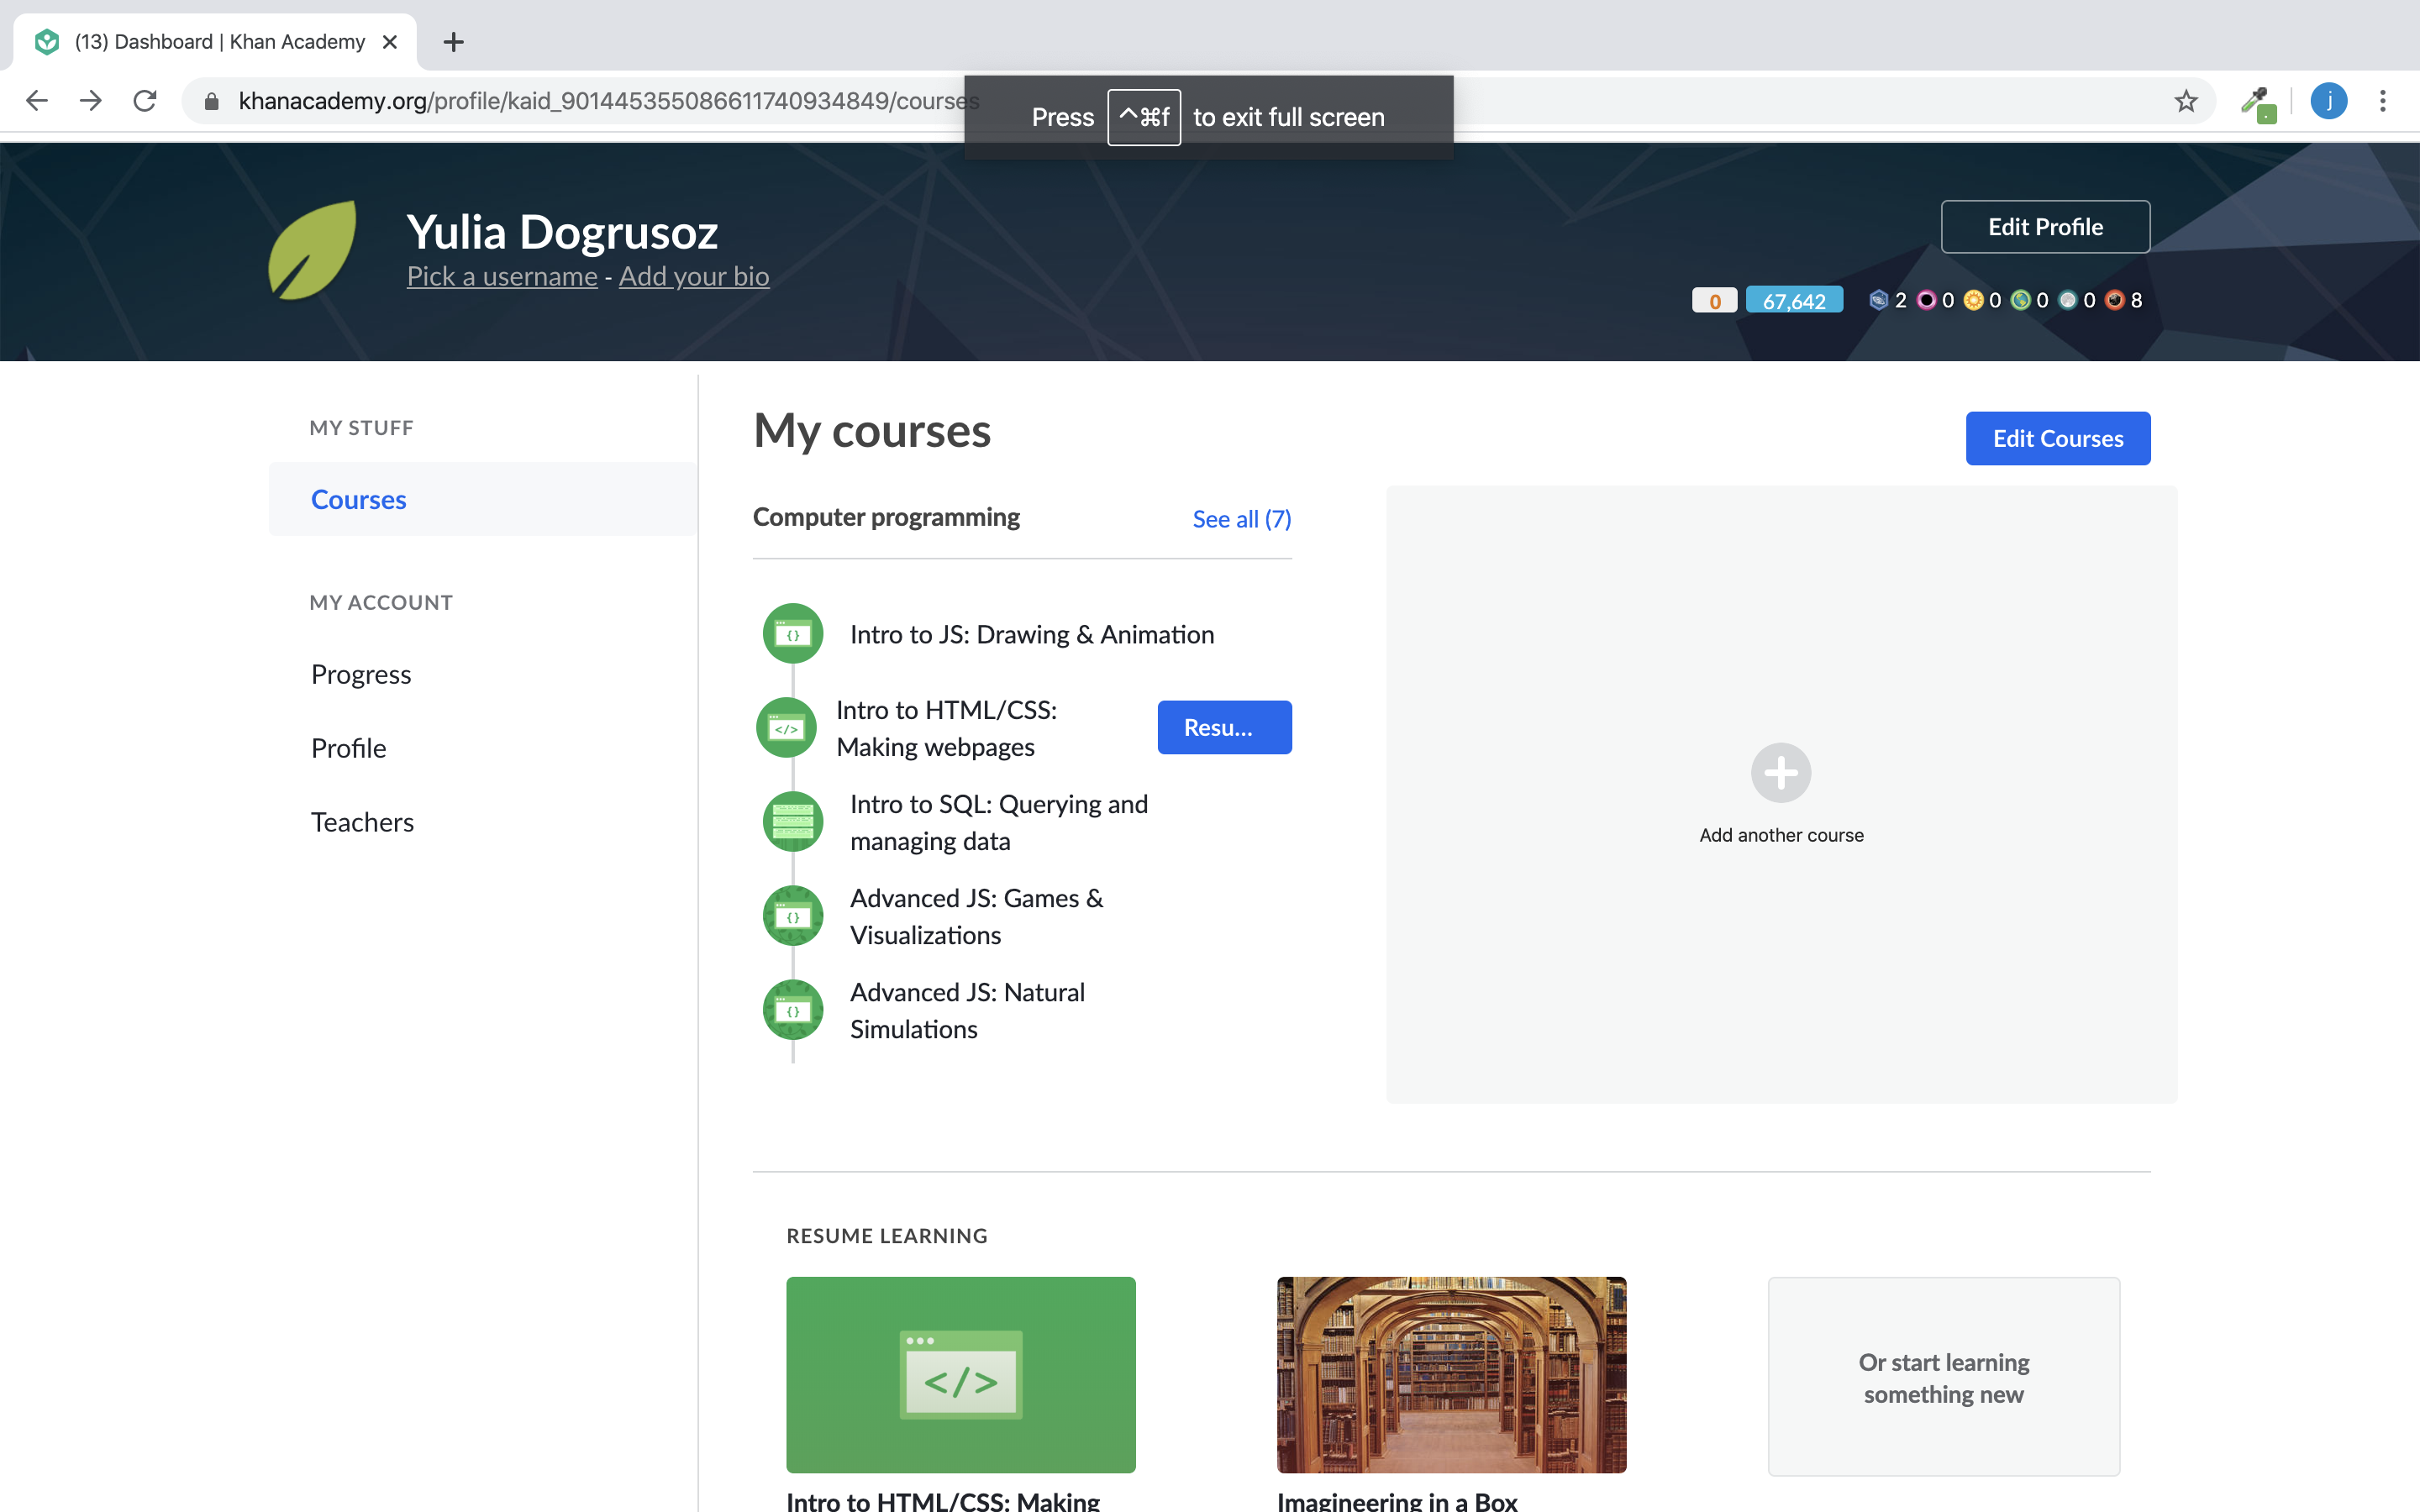Click the Pick a username link

pyautogui.click(x=502, y=276)
